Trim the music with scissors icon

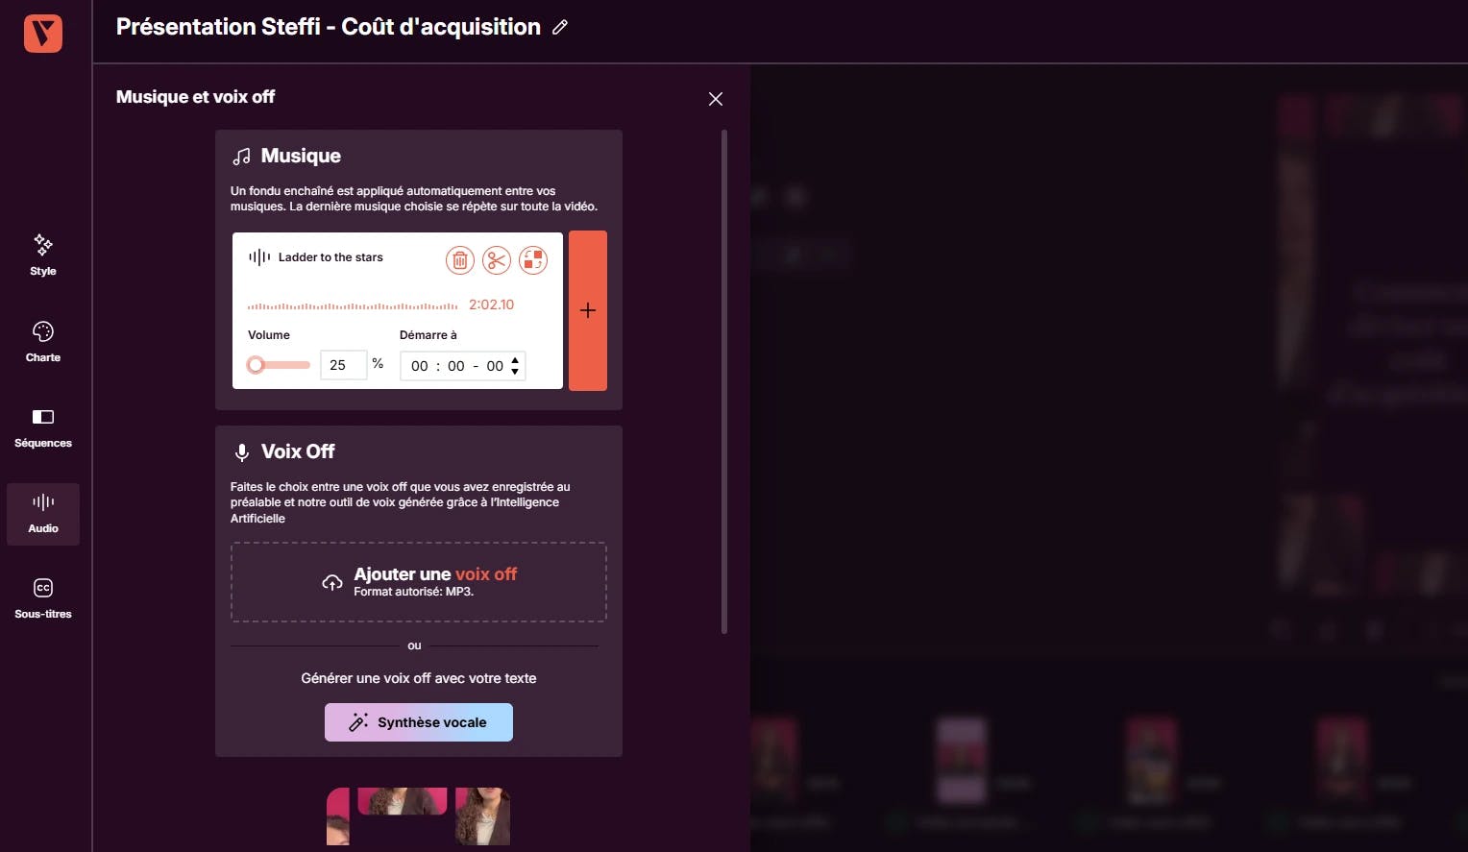[x=497, y=260]
